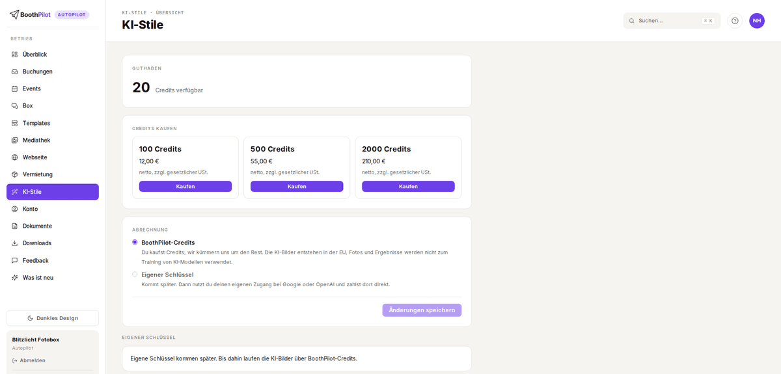Click the moon icon in Dunkles Design
Screen dimensions: 781x374
pos(31,318)
